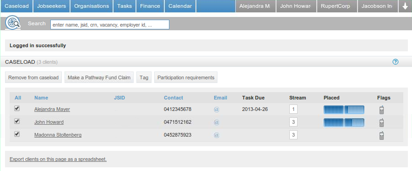Click the Stream column header

(x=298, y=98)
